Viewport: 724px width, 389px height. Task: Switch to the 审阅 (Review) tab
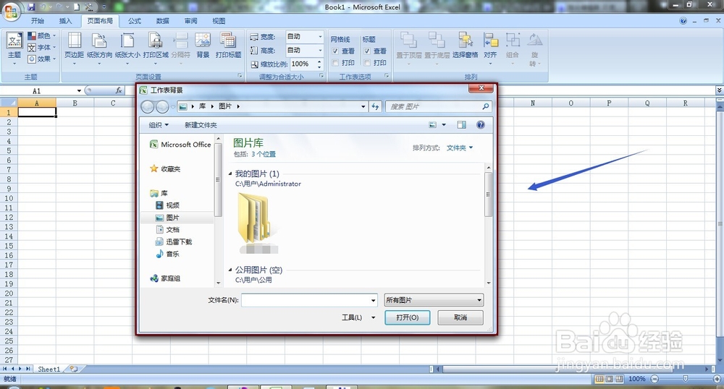point(190,21)
